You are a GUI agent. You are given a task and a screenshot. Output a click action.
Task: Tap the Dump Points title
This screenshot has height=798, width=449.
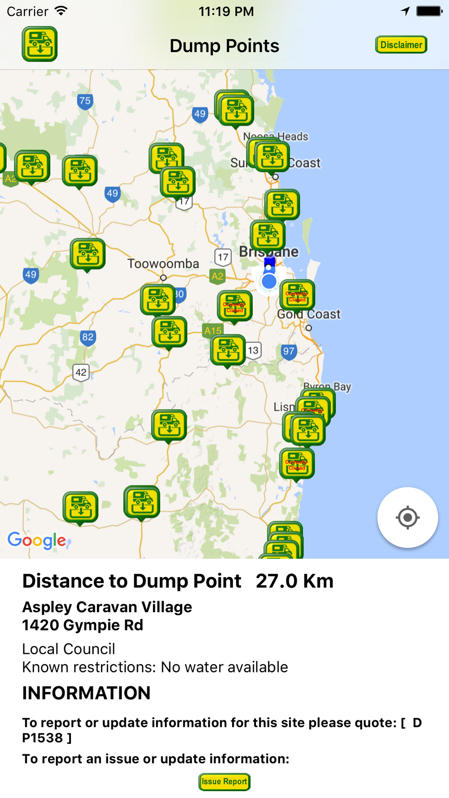tap(224, 46)
